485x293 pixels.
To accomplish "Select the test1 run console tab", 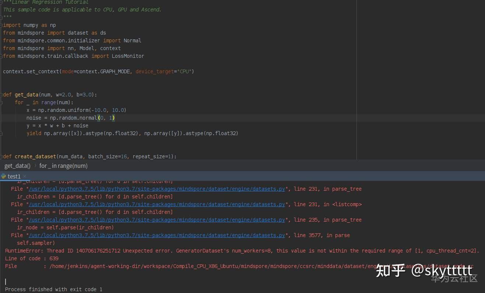I will pos(14,176).
